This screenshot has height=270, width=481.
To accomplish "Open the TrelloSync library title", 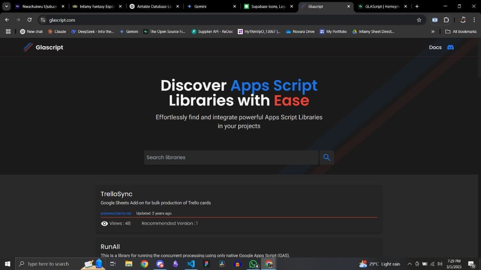I will click(117, 194).
